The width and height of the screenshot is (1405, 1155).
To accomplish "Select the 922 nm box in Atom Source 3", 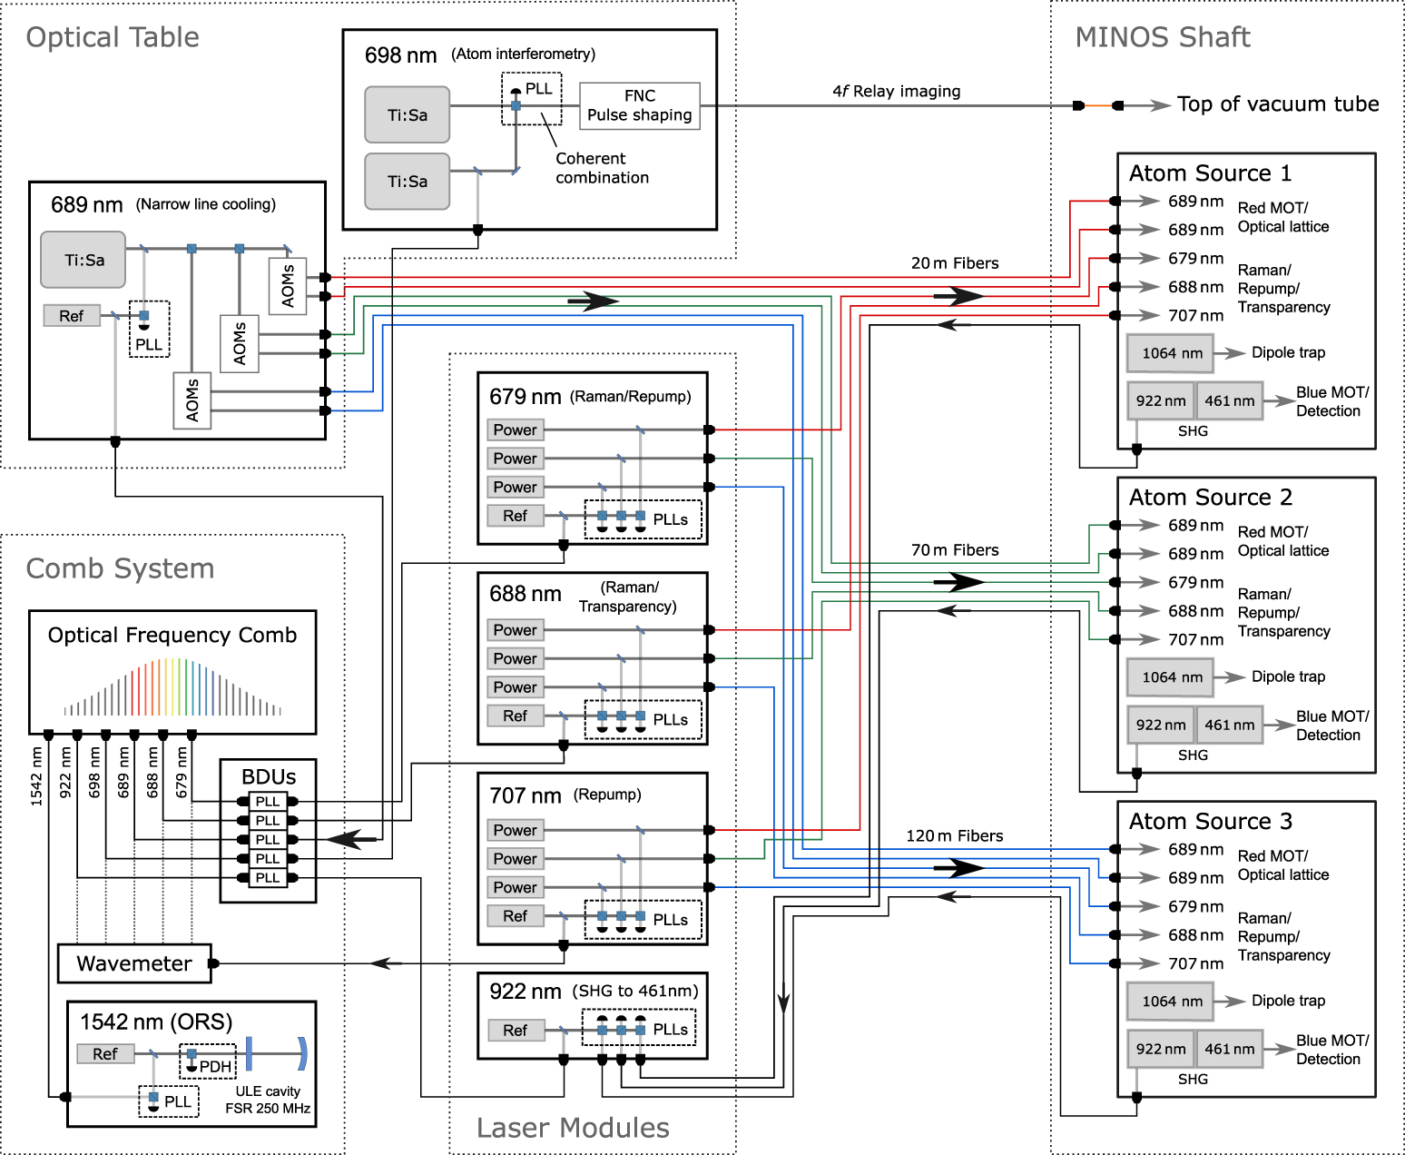I will click(x=1161, y=1049).
